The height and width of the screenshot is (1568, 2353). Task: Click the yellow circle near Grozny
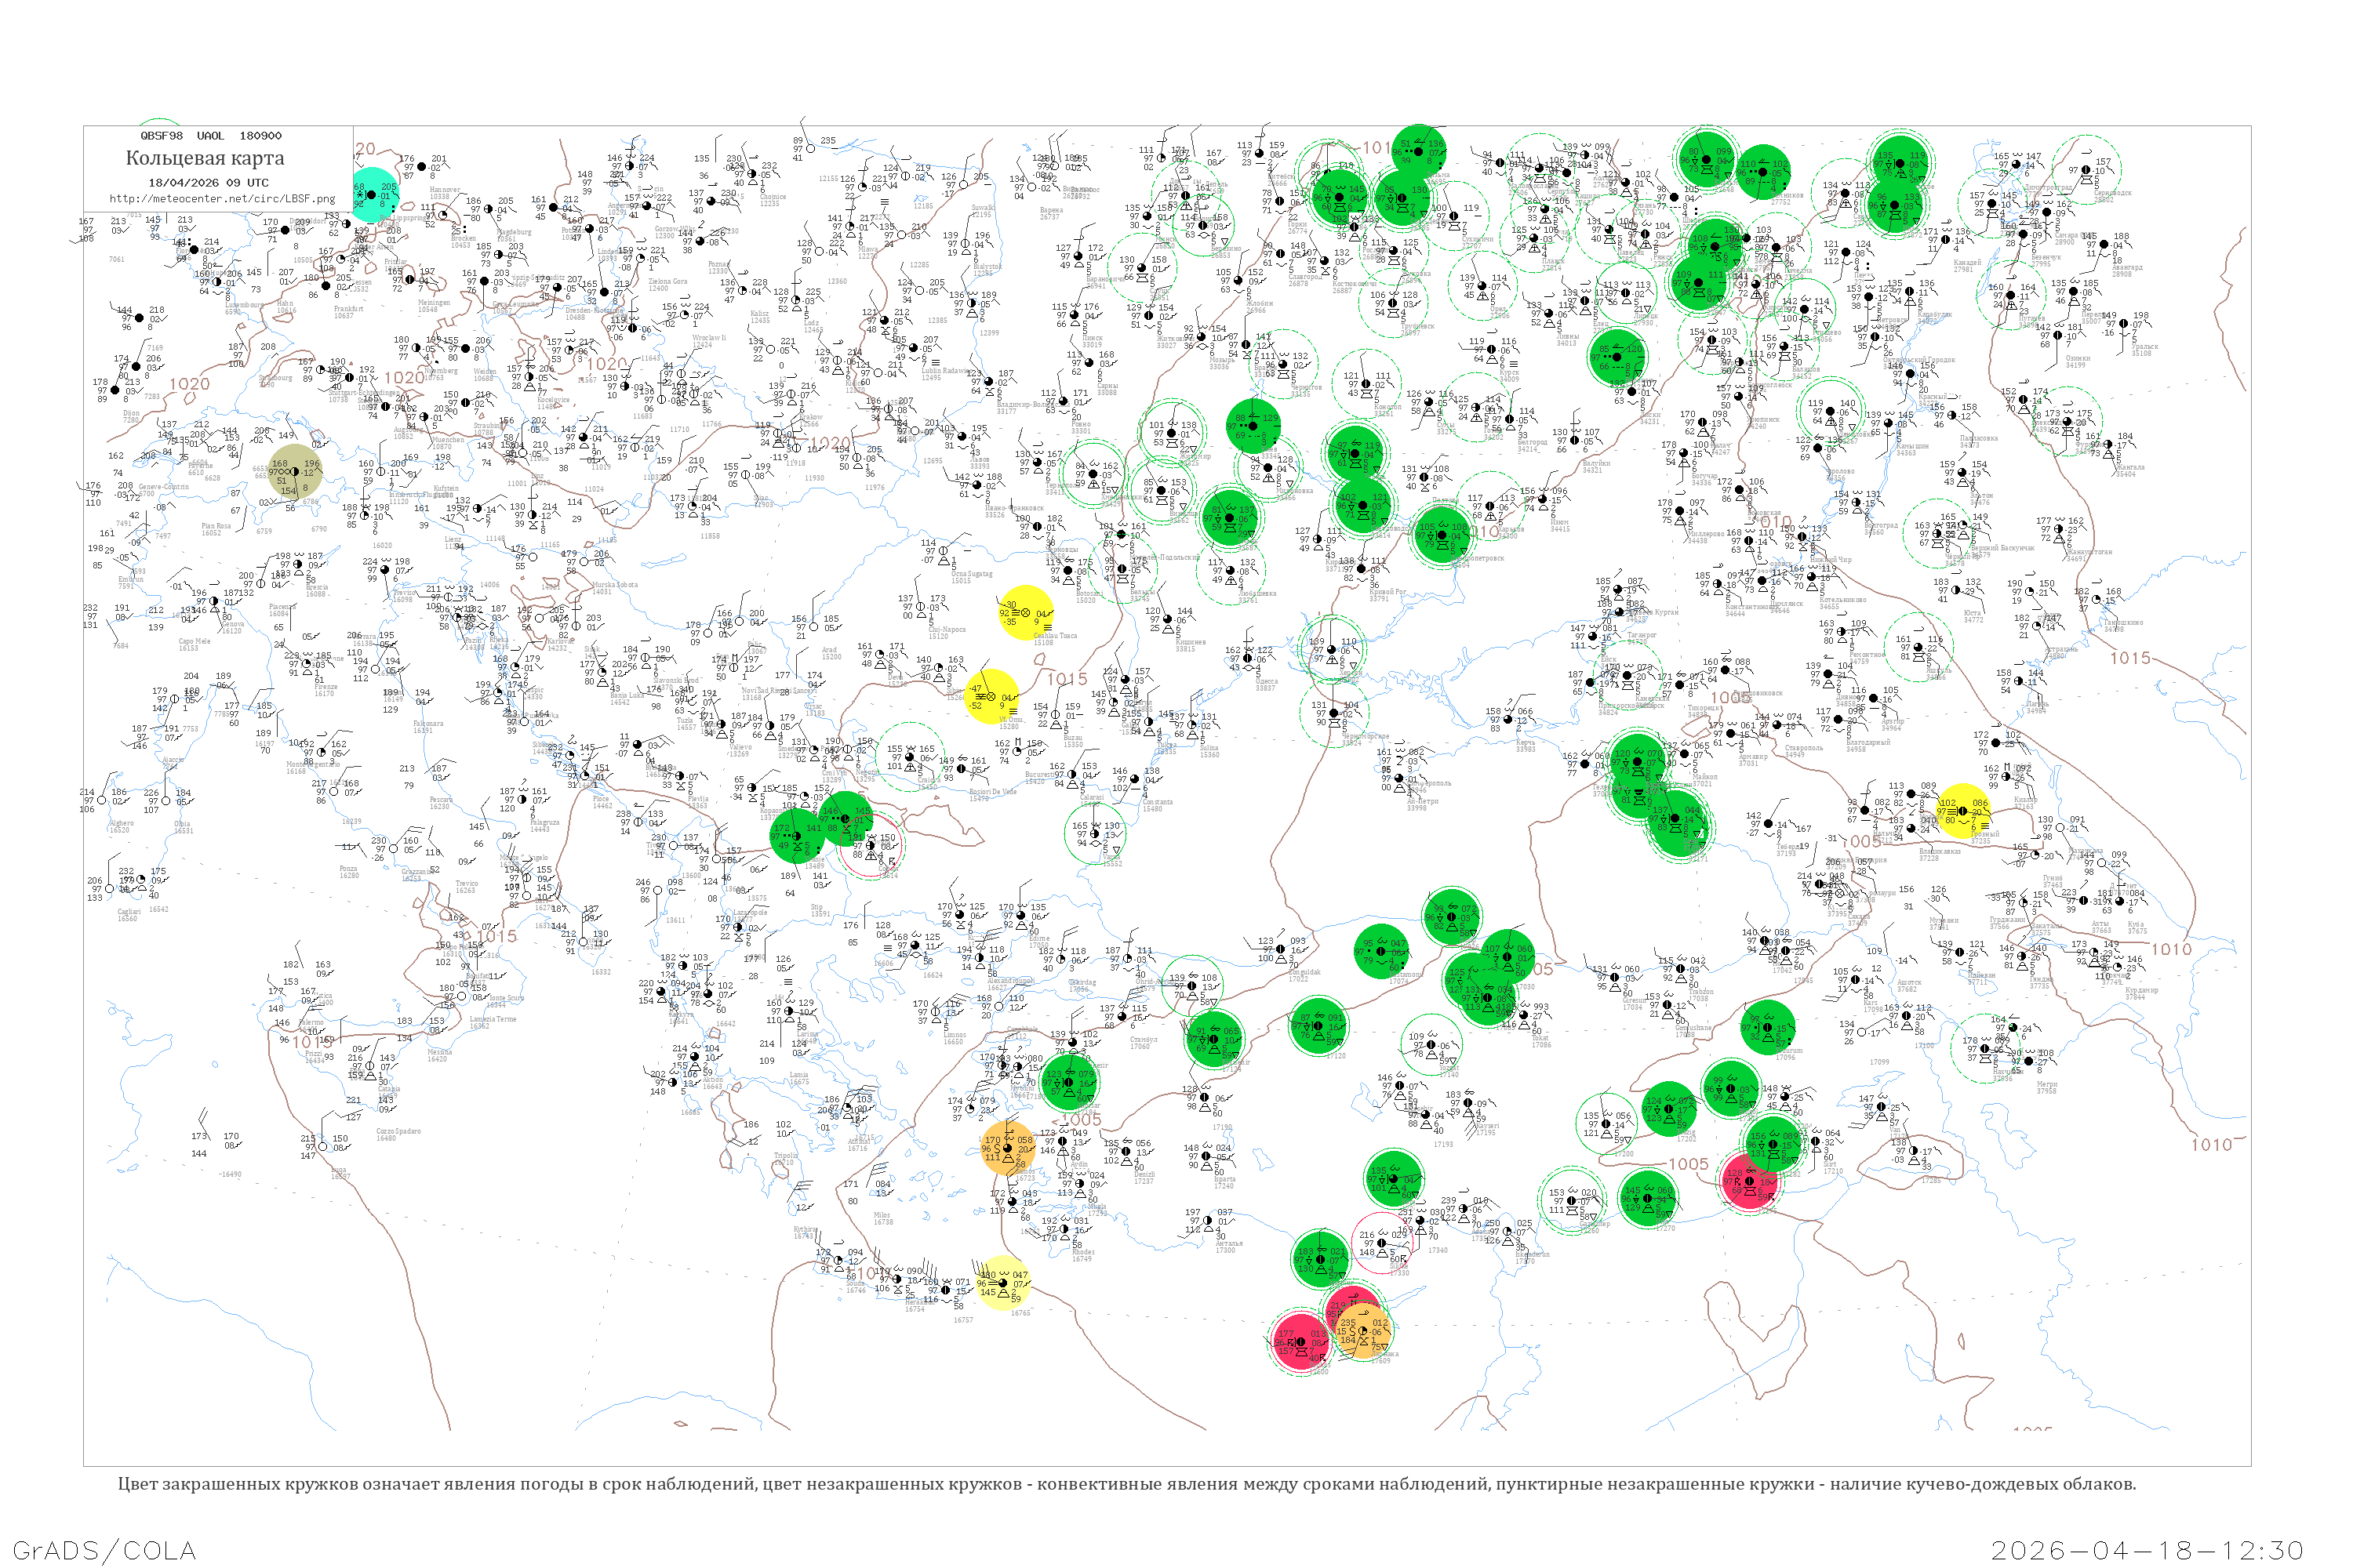pyautogui.click(x=1963, y=811)
